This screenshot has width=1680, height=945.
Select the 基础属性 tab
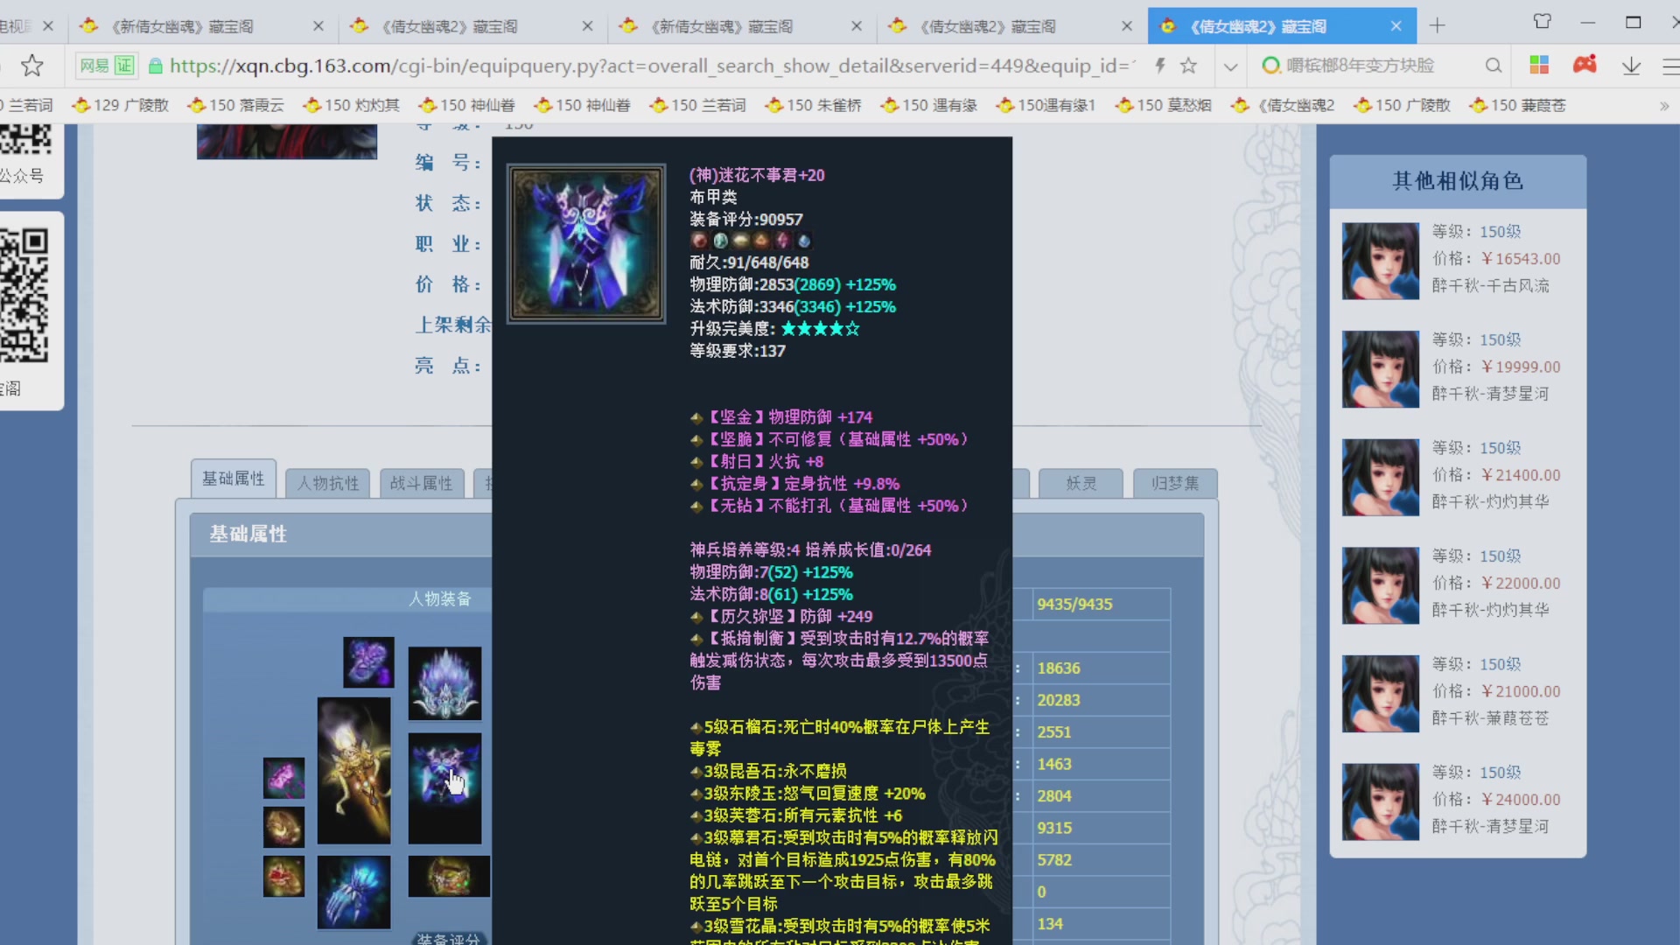(234, 479)
